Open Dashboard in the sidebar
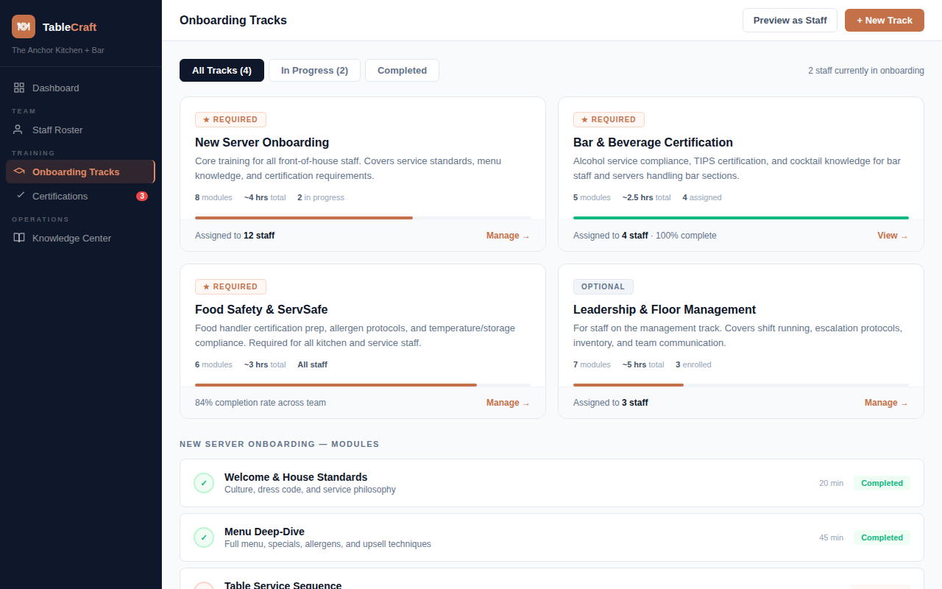 point(81,88)
